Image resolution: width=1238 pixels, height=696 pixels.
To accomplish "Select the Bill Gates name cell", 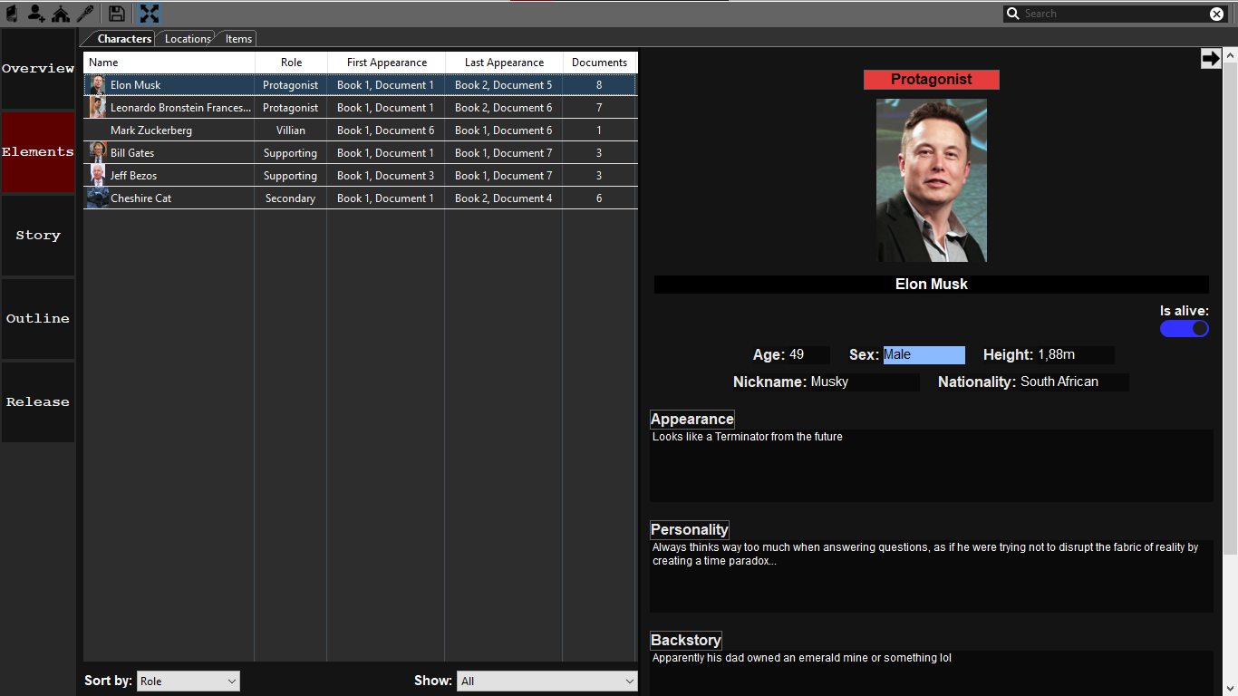I will (x=132, y=153).
